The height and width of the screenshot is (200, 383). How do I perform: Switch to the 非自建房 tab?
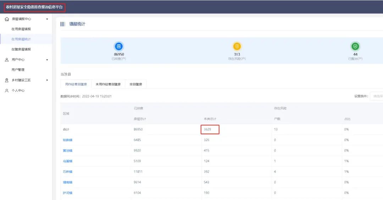(136, 84)
